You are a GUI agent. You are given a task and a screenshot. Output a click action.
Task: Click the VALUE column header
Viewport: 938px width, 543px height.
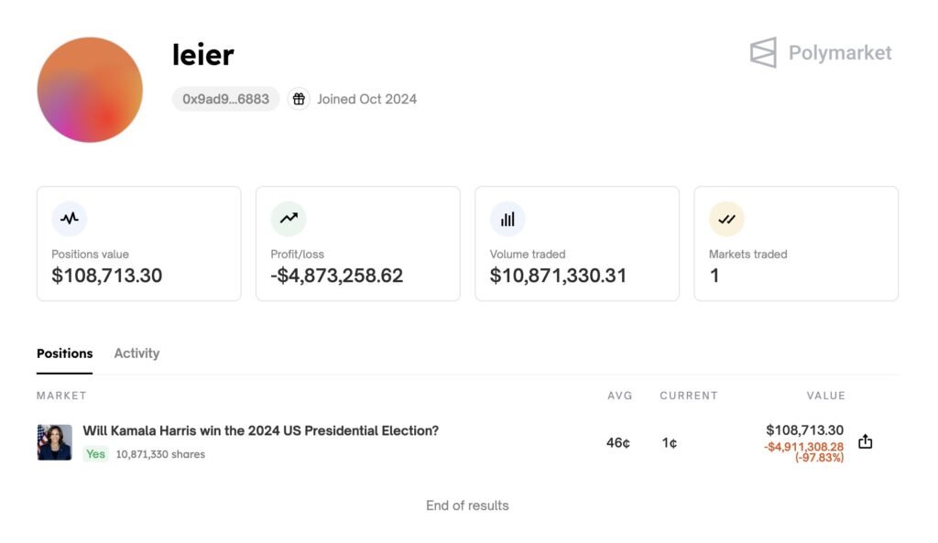coord(825,396)
